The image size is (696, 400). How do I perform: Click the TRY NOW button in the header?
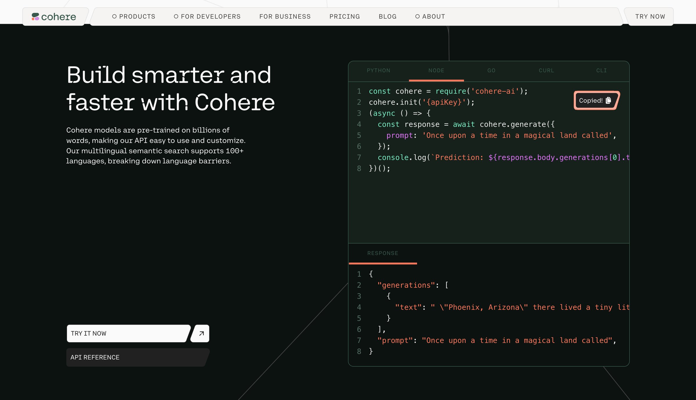(x=650, y=17)
